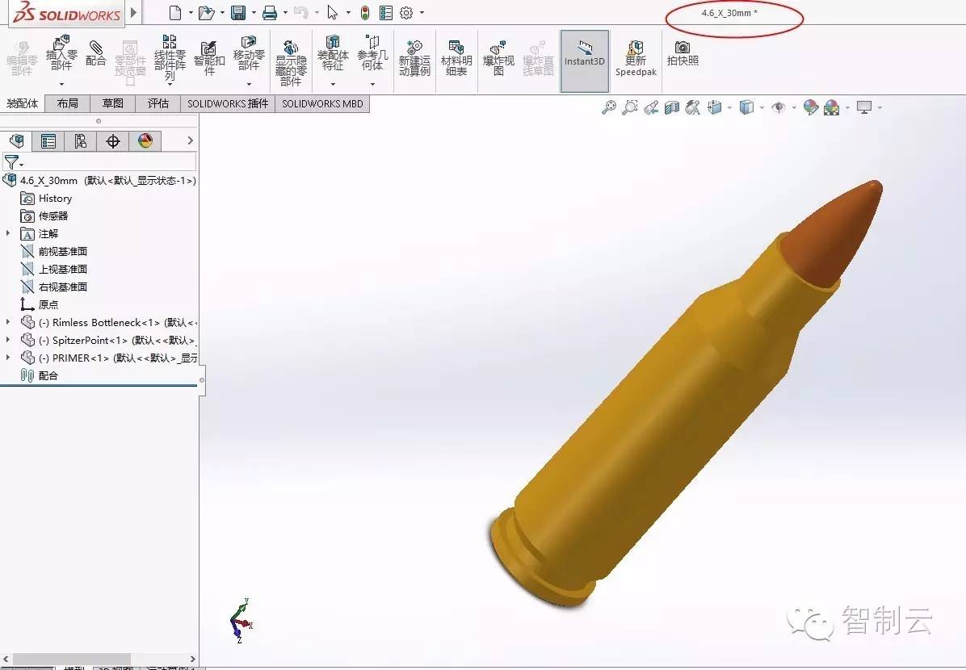Click the Display Style cube icon
Screen dimensions: 966x670
point(746,108)
